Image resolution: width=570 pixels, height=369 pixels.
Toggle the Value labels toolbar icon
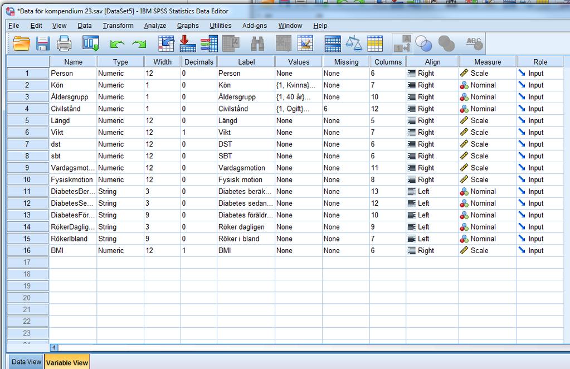point(402,43)
